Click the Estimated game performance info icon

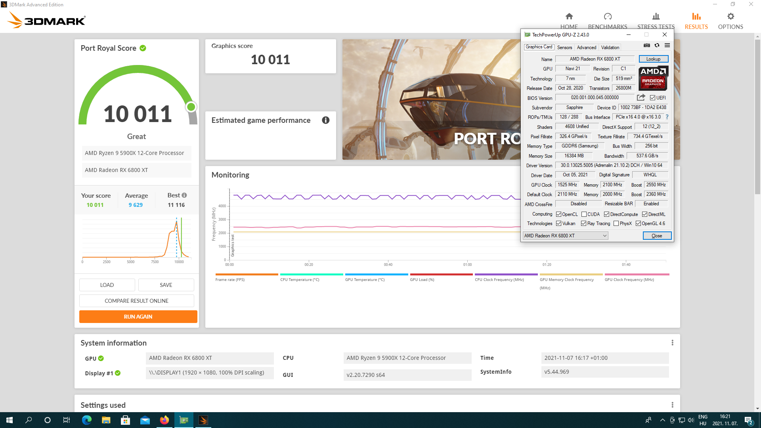pyautogui.click(x=325, y=120)
